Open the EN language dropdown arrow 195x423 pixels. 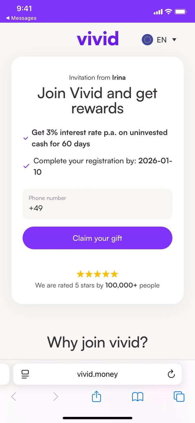(x=174, y=40)
